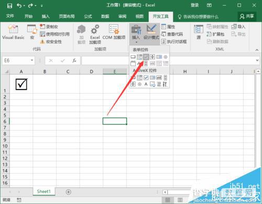
Task: Select the form control Option Button icon
Action: 166,57
